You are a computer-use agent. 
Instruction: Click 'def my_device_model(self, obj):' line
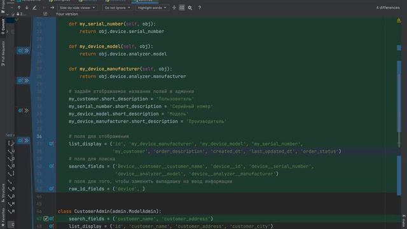click(x=111, y=46)
